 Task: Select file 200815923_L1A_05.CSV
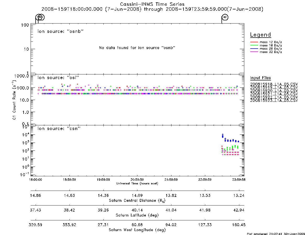(x=274, y=101)
